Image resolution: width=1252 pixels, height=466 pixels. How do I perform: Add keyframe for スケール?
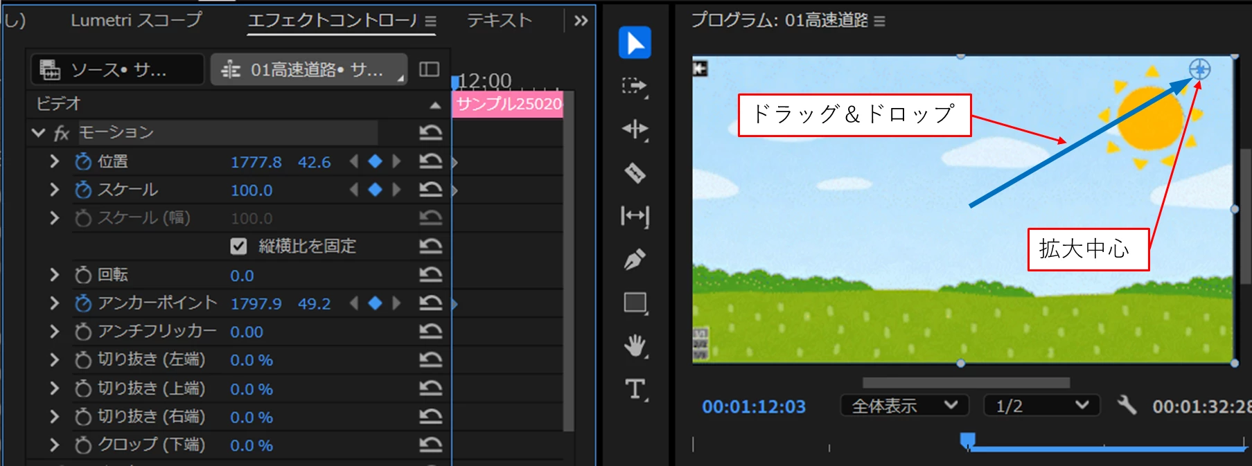[x=375, y=190]
